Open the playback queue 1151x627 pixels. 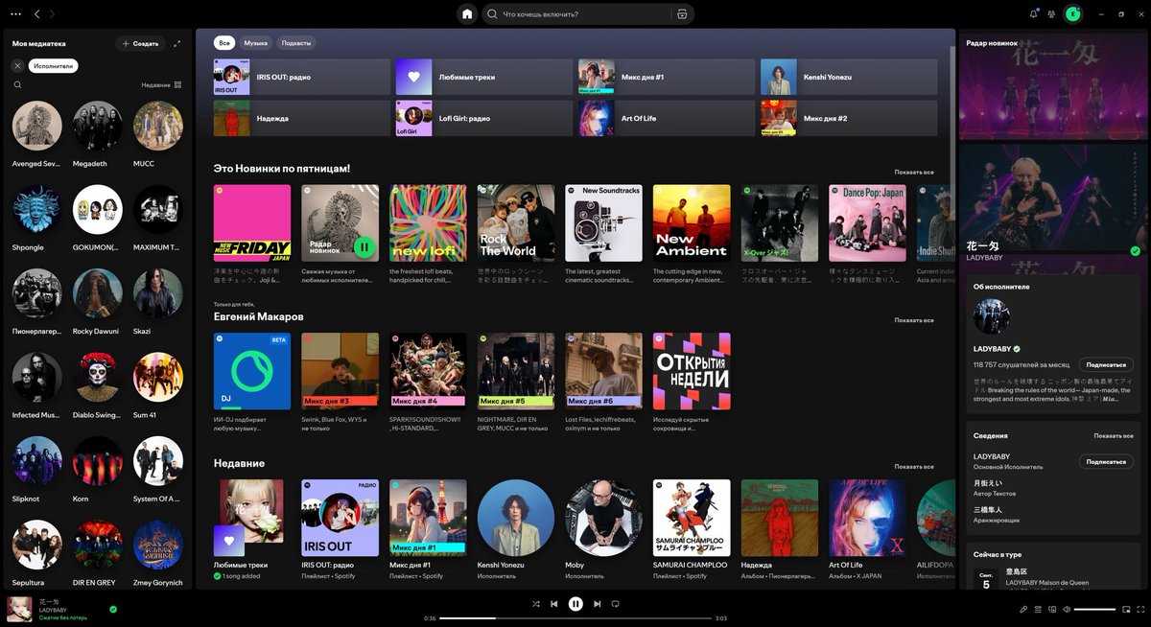(1038, 609)
